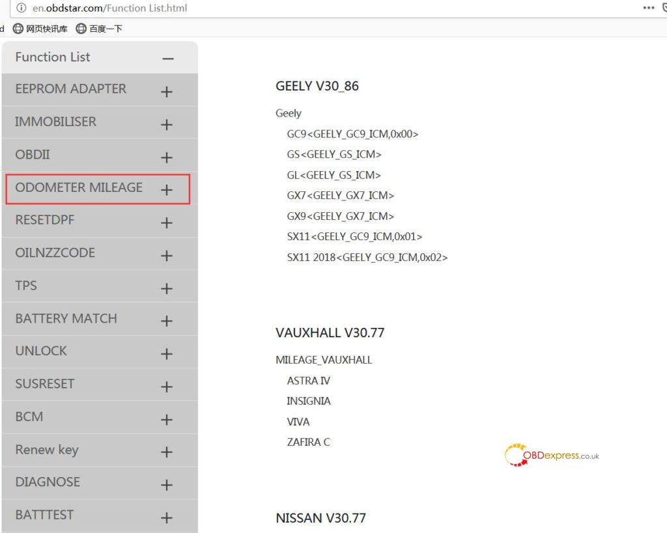Expand the RESETDPF plus icon
Screen dimensions: 667x533
pos(167,223)
